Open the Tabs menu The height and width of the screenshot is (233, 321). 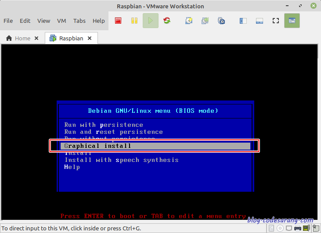(79, 21)
